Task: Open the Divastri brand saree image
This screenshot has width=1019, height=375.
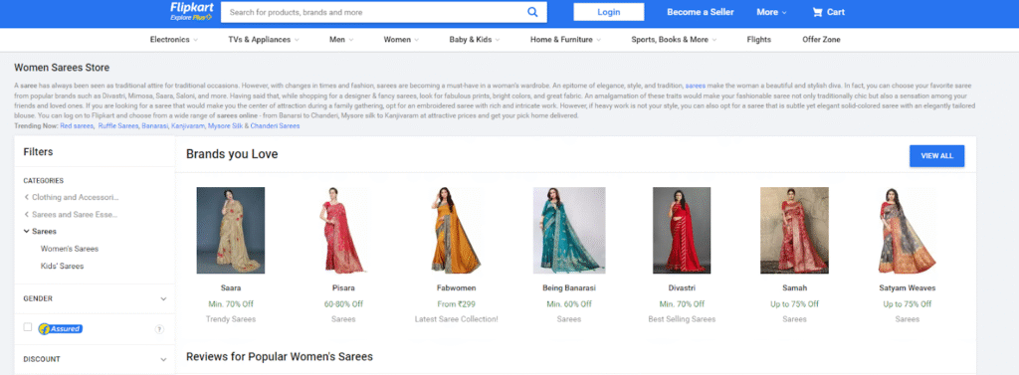Action: (682, 230)
